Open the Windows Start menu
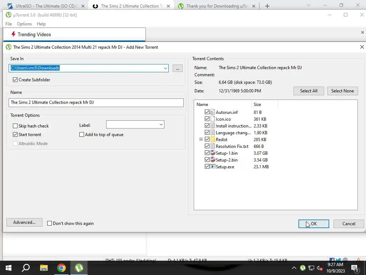Image resolution: width=366 pixels, height=275 pixels. [9, 268]
